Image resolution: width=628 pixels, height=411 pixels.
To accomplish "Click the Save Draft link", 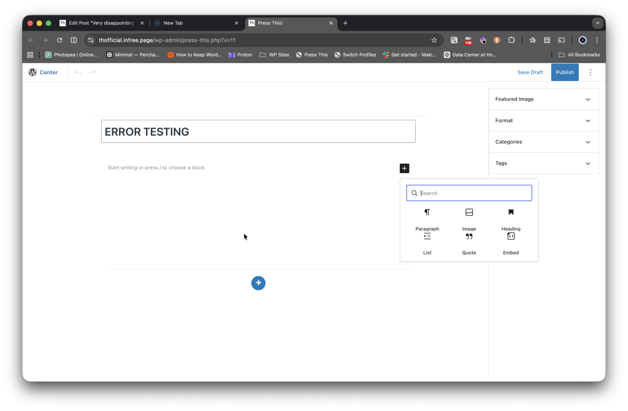I will tap(530, 72).
